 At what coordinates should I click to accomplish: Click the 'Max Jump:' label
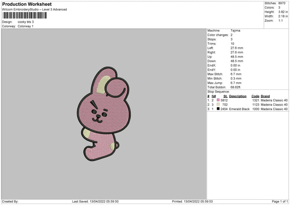[215, 83]
